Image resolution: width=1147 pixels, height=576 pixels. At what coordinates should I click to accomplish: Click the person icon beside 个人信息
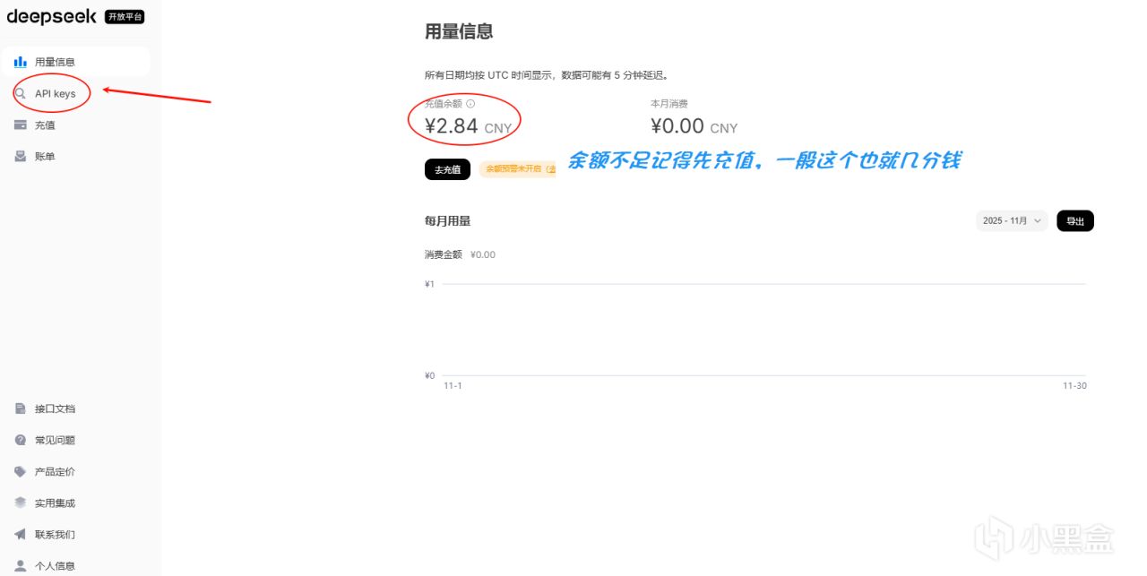20,565
